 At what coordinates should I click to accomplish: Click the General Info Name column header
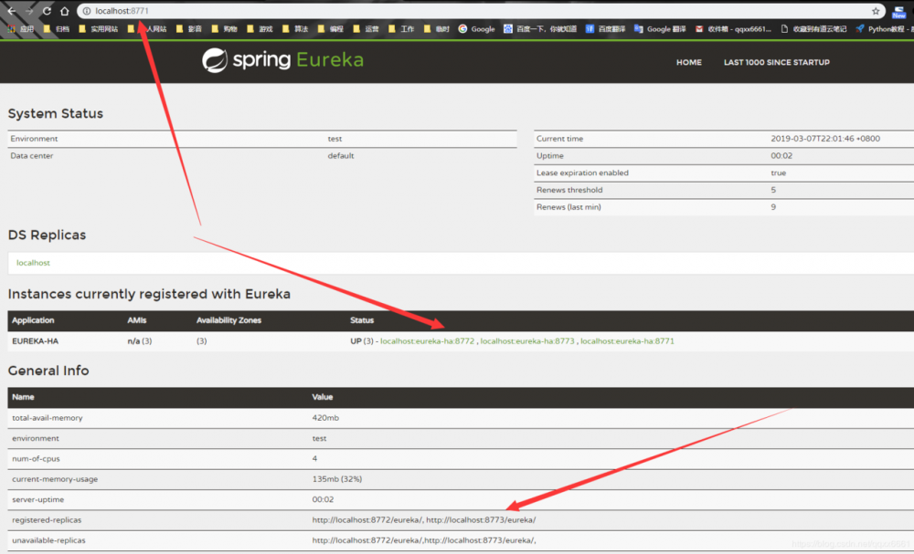(23, 397)
